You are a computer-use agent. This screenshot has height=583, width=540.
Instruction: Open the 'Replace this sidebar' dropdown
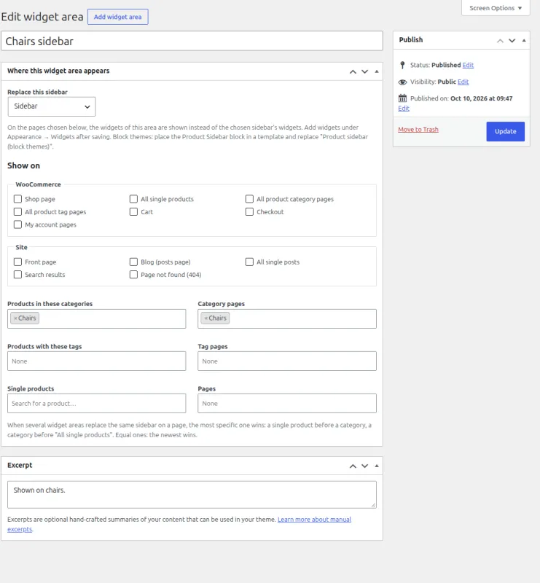52,106
